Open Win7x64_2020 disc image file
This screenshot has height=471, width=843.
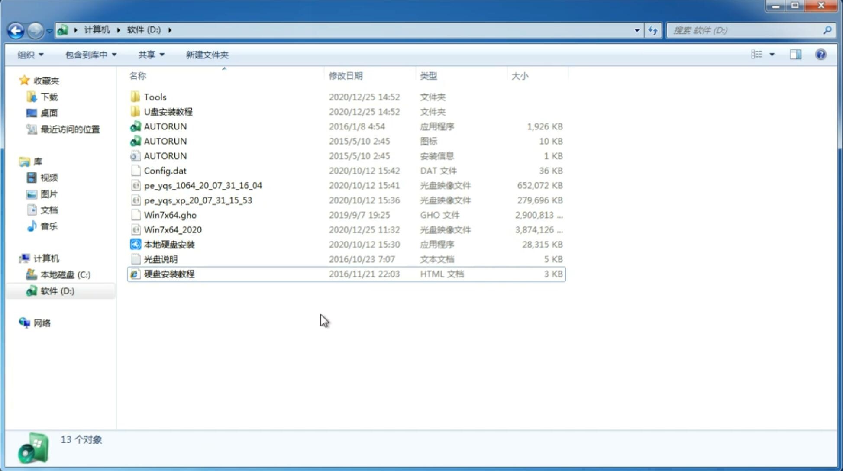pyautogui.click(x=172, y=229)
